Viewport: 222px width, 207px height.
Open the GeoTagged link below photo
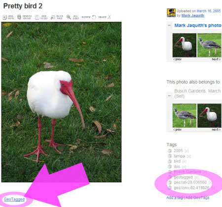14,199
